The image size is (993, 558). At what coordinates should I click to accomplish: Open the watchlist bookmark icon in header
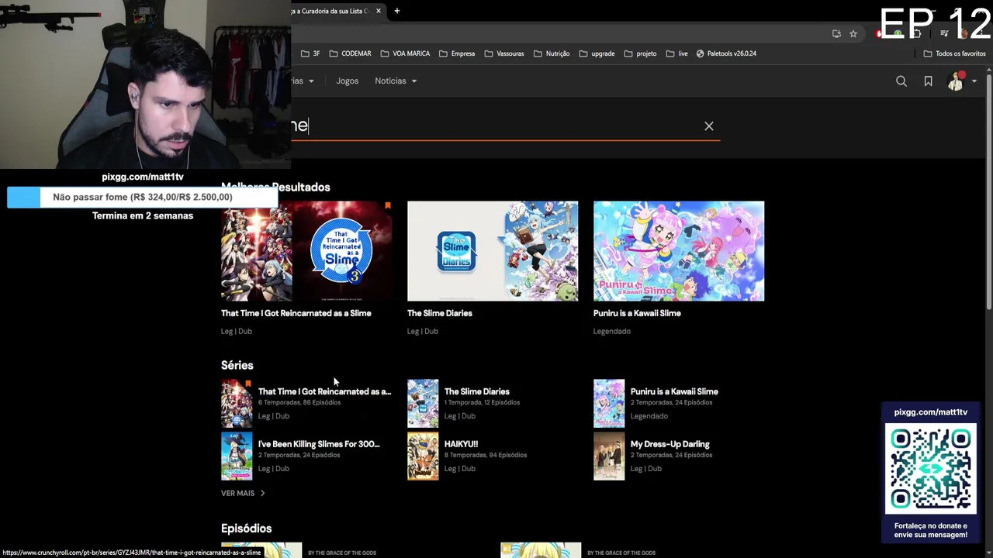tap(928, 81)
